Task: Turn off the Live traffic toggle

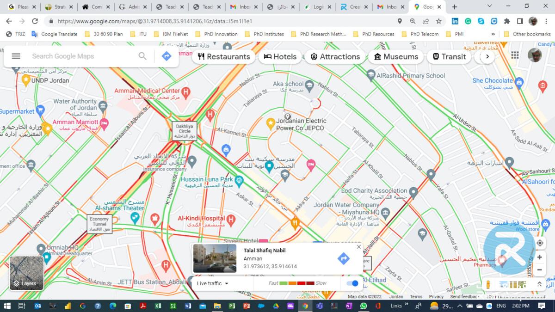Action: click(352, 283)
